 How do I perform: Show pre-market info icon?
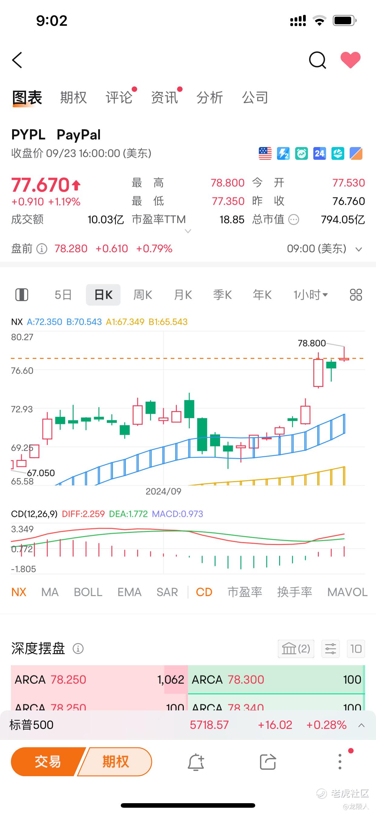[42, 249]
